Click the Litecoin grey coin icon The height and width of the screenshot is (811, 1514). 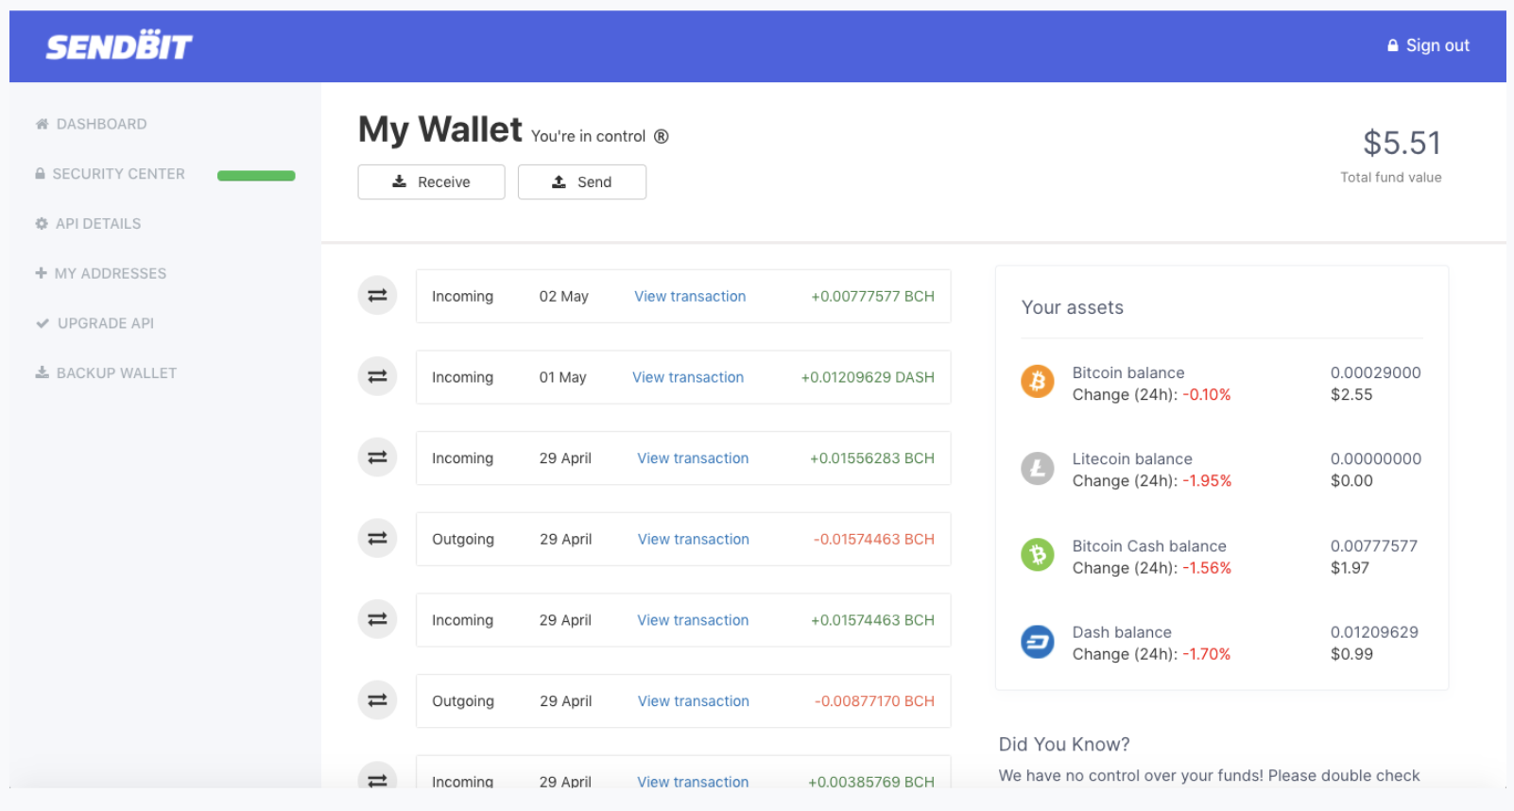[x=1038, y=468]
